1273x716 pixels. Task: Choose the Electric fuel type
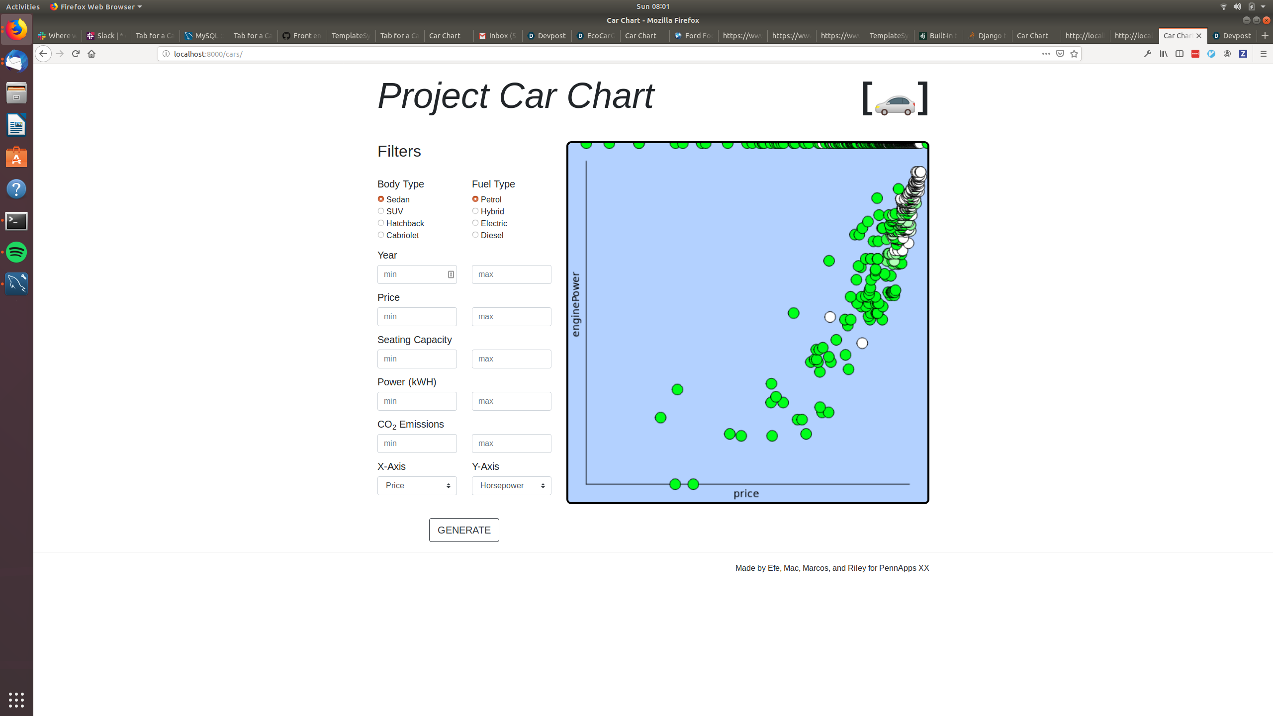475,223
